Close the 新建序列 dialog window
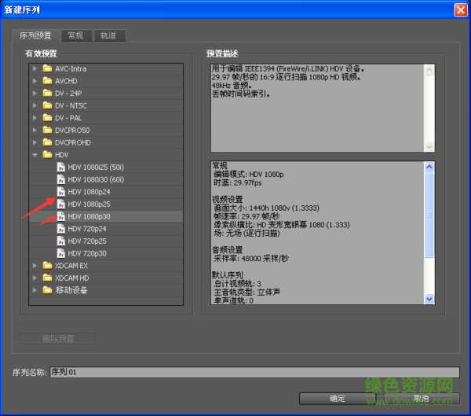Viewport: 471px width, 416px height. pos(460,8)
